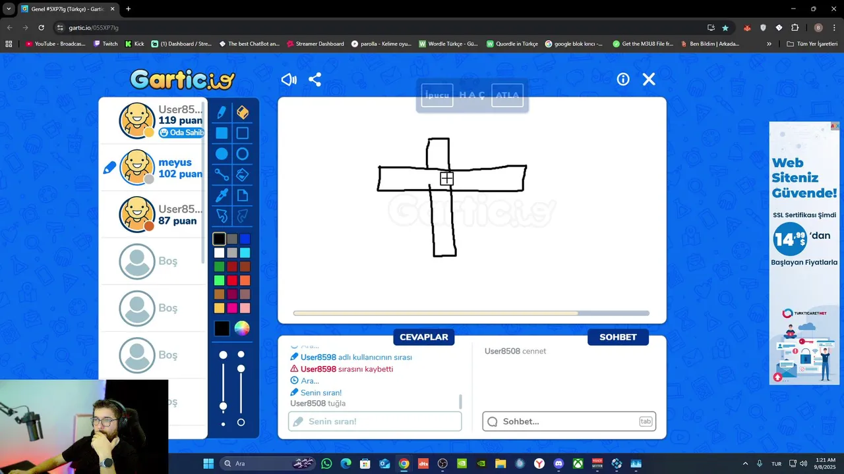The image size is (844, 474).
Task: Pick the dark green color swatch
Action: [220, 267]
